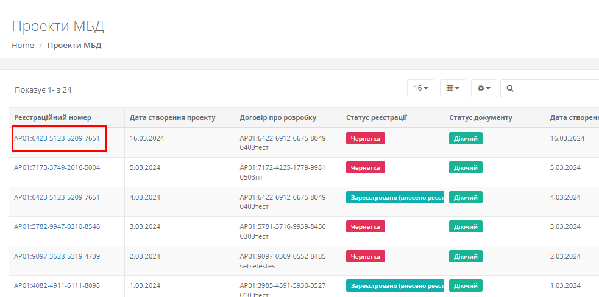Open the table columns grid icon dropdown
The height and width of the screenshot is (297, 599).
pyautogui.click(x=453, y=88)
